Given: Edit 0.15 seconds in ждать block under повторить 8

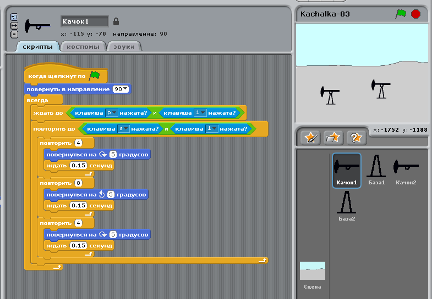Looking at the screenshot, I should 78,206.
